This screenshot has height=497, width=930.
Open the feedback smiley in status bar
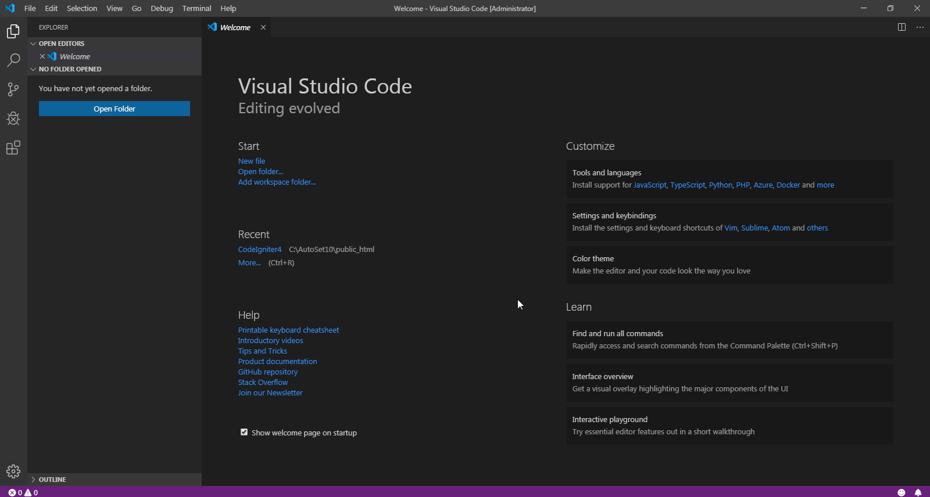(x=902, y=492)
